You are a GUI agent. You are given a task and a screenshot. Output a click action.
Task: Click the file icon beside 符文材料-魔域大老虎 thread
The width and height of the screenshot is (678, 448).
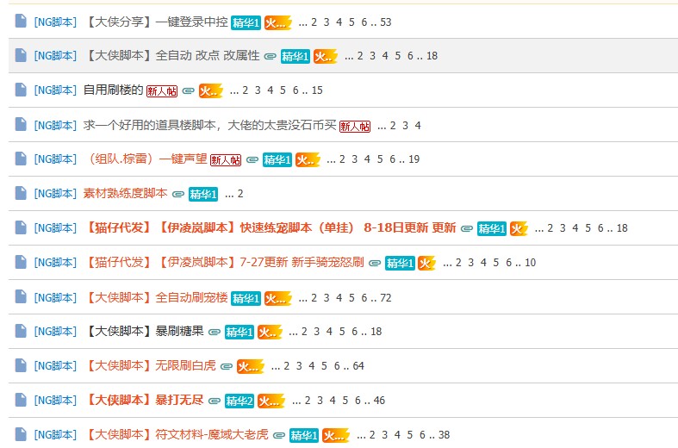21,434
